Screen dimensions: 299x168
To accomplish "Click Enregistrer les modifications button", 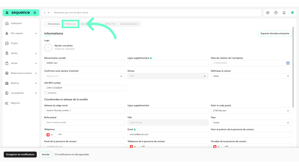I will tap(20, 155).
